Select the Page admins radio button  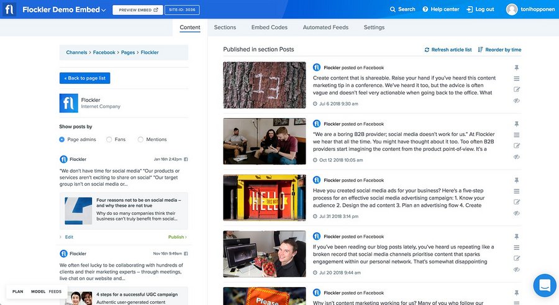click(x=61, y=140)
